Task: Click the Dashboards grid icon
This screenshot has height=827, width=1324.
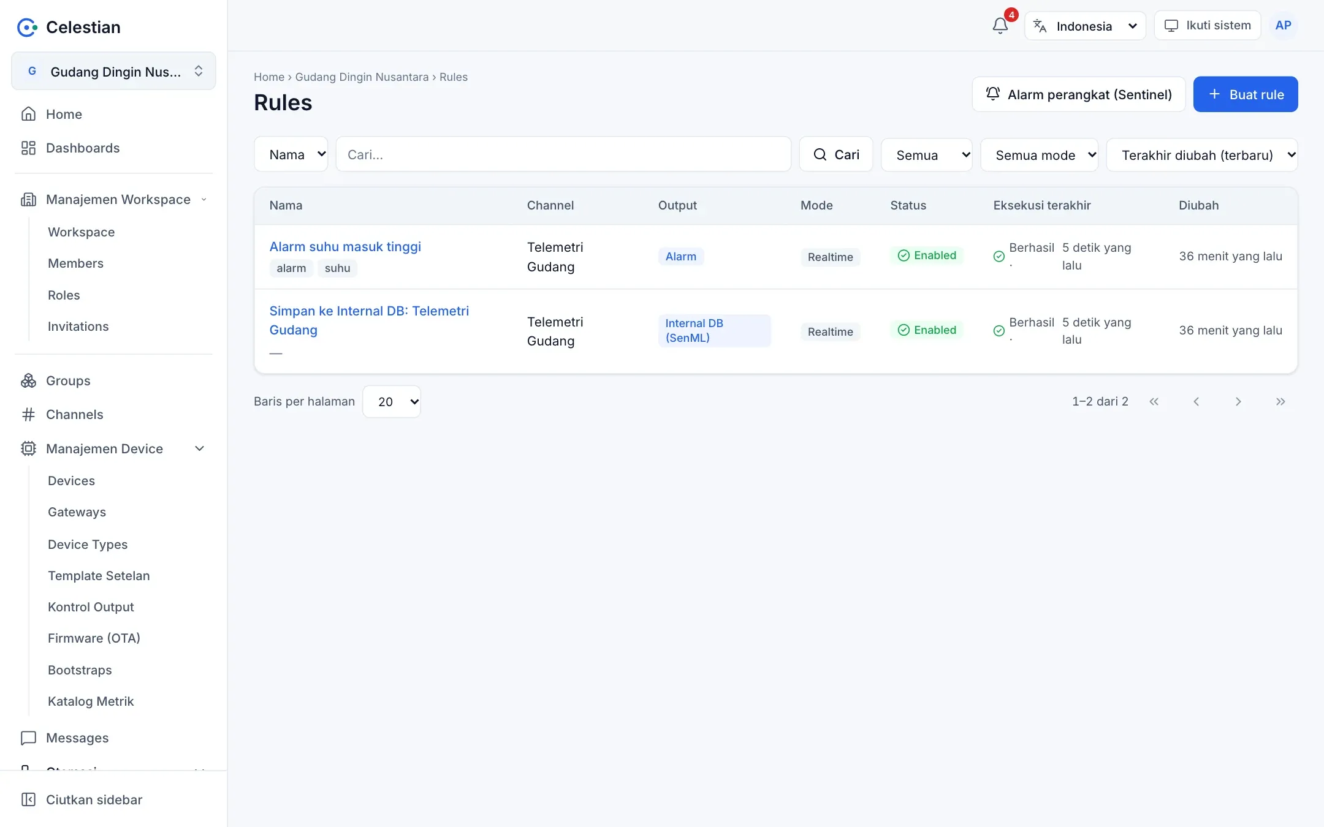Action: click(x=28, y=148)
